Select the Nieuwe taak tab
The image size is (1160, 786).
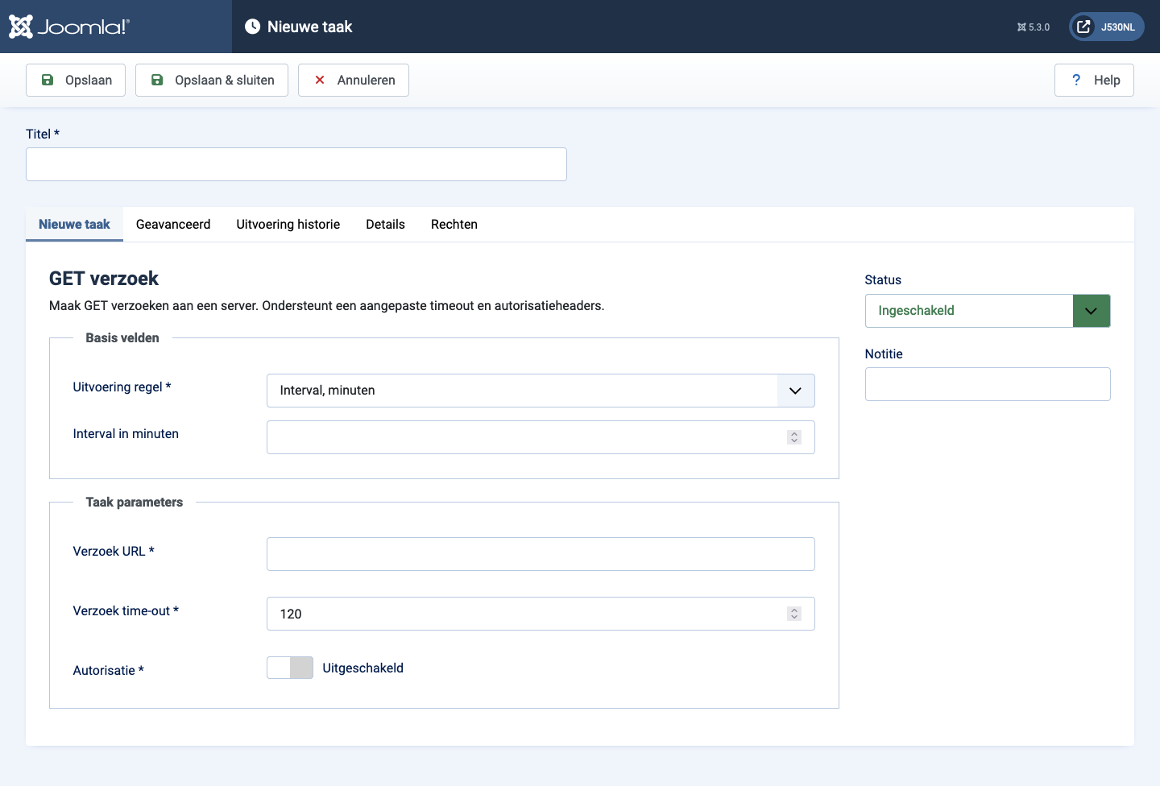(x=74, y=224)
